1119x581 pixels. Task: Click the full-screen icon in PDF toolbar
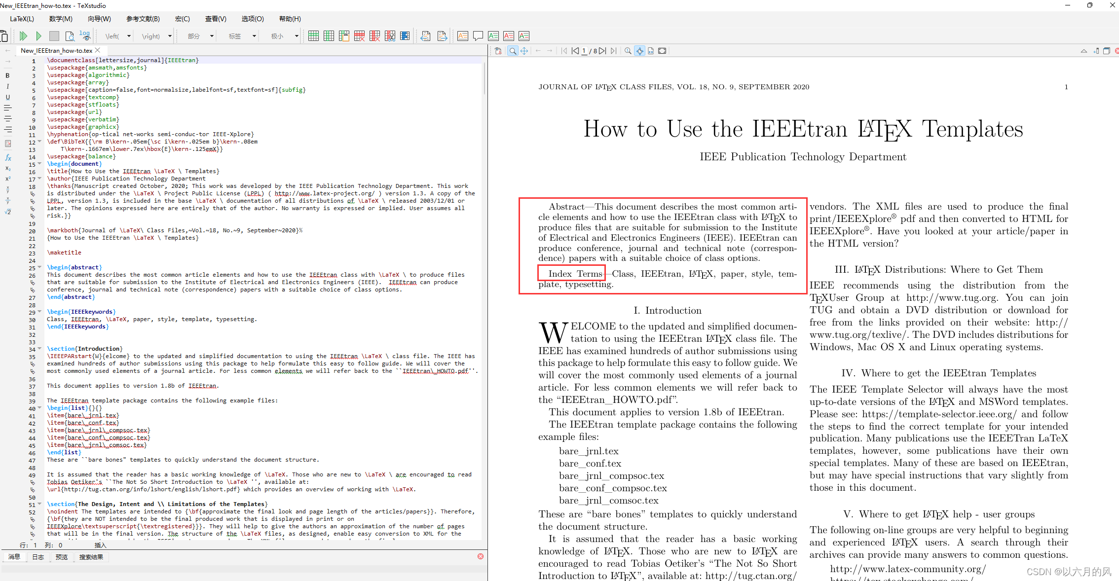click(x=662, y=51)
